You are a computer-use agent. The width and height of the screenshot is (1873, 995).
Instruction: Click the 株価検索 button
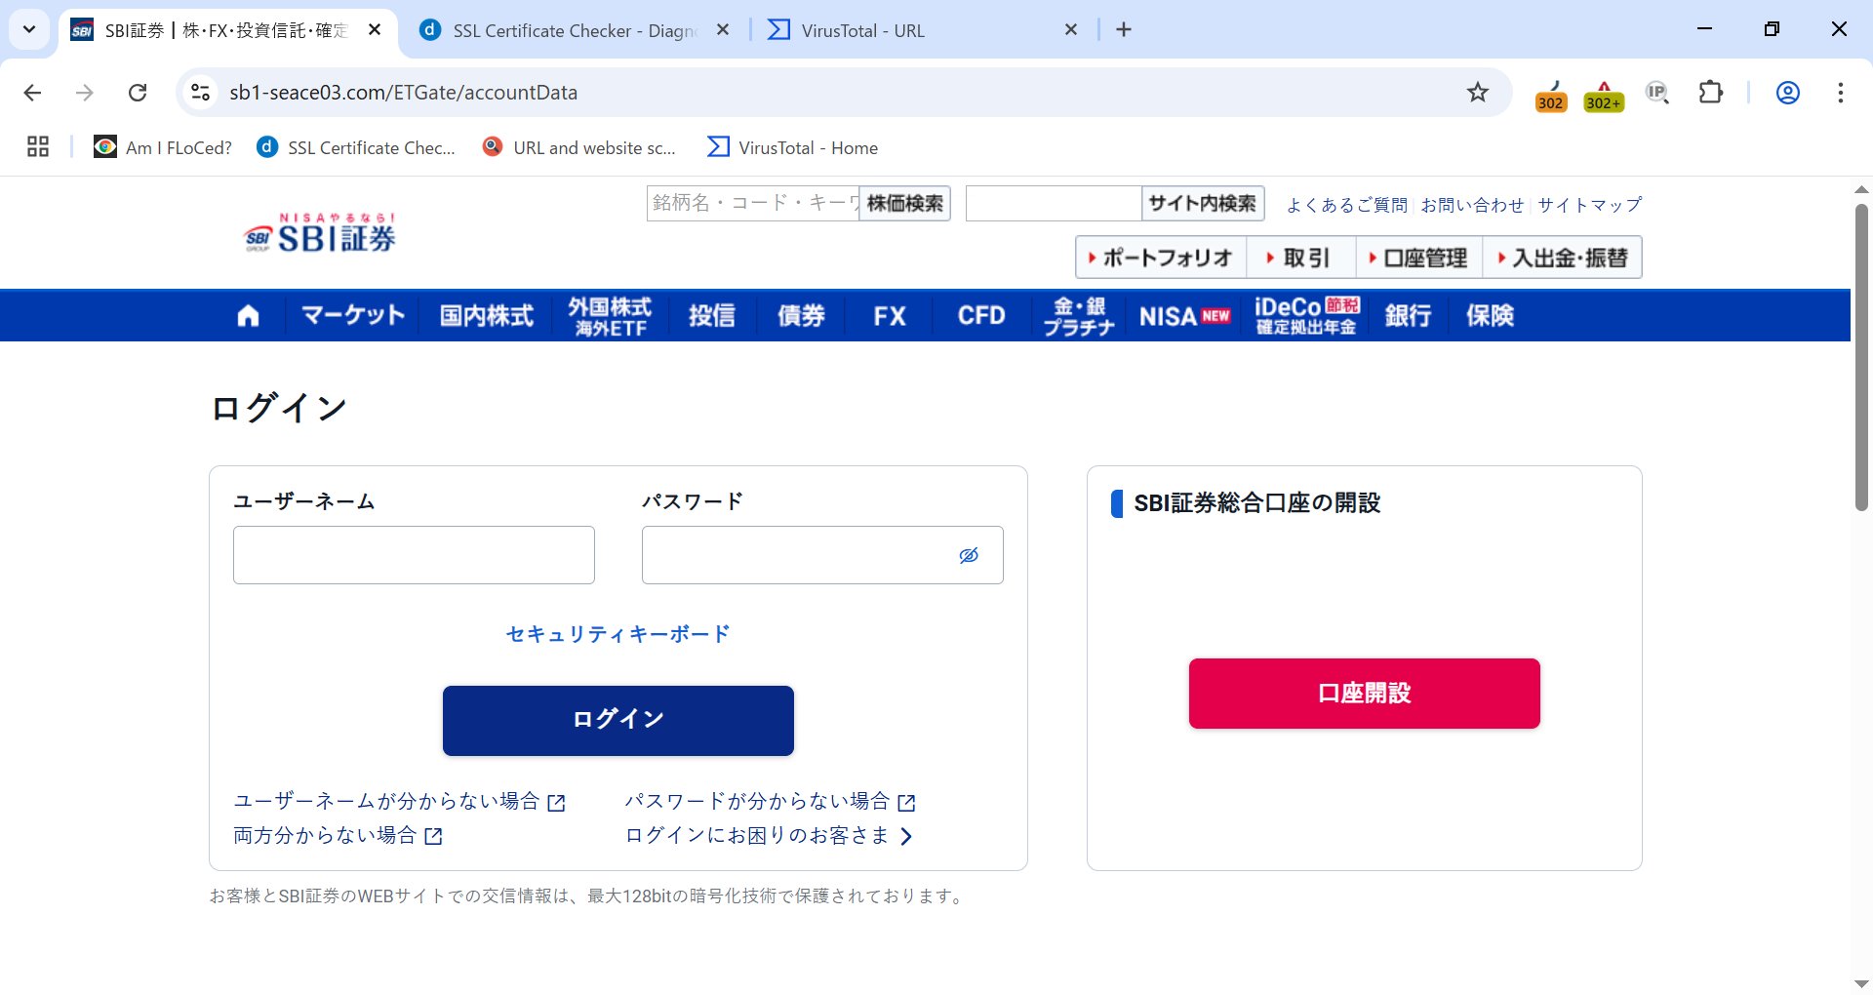904,203
